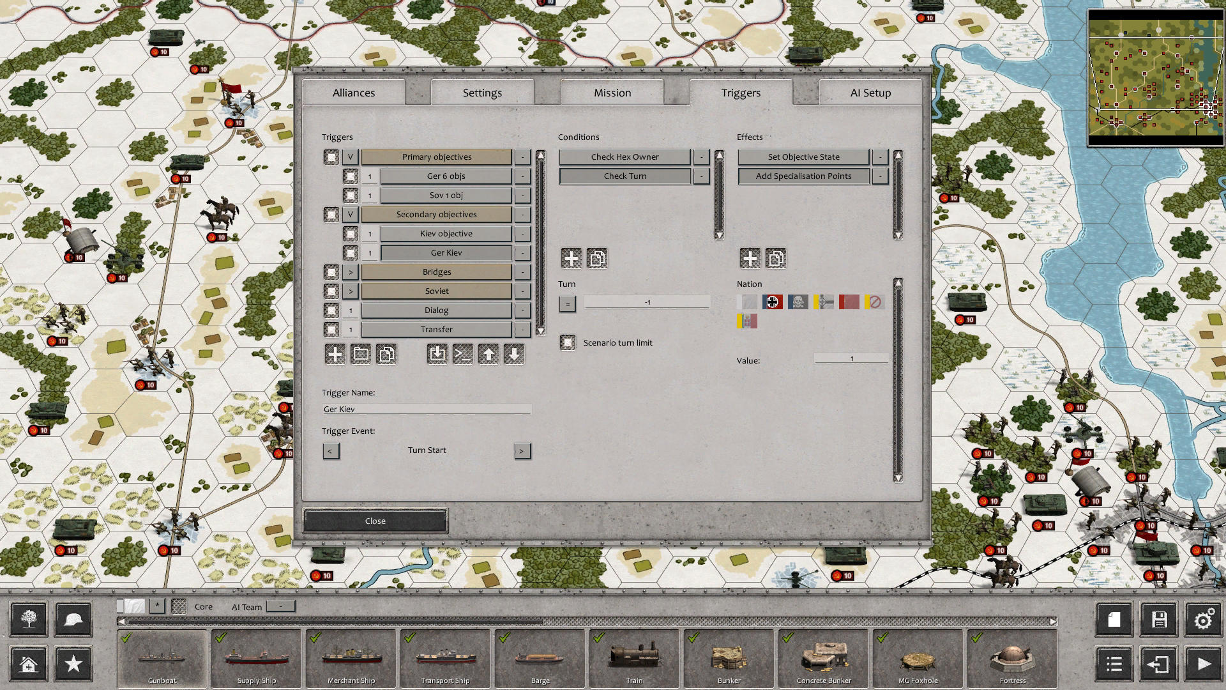Create a new scenario file

(x=1114, y=619)
